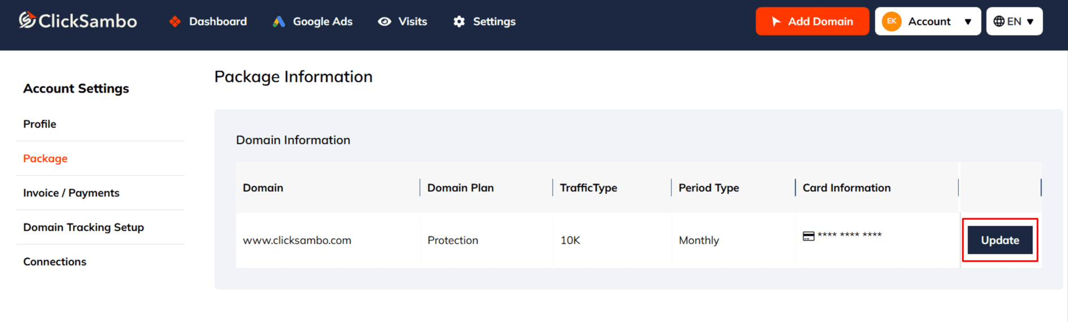Click the Visits eye icon
Image resolution: width=1068 pixels, height=322 pixels.
384,21
